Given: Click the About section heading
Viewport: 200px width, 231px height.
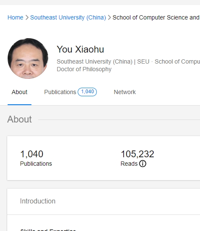Looking at the screenshot, I should tap(20, 119).
